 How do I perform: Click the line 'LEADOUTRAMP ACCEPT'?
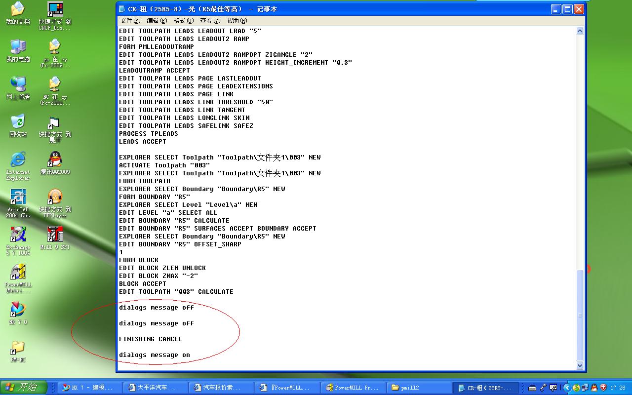[155, 71]
